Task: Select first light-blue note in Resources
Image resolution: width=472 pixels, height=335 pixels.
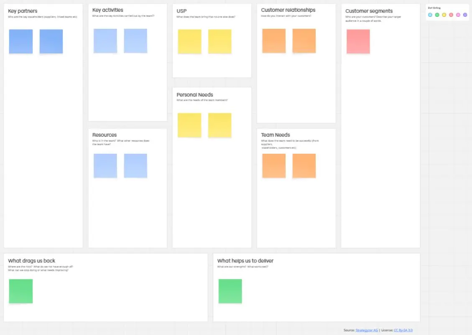Action: [x=105, y=166]
